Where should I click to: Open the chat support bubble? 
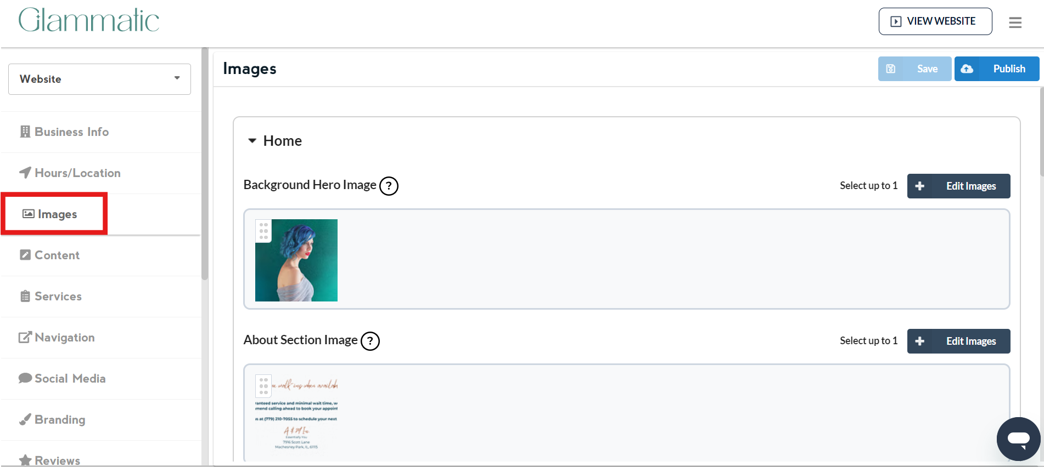pyautogui.click(x=1018, y=439)
